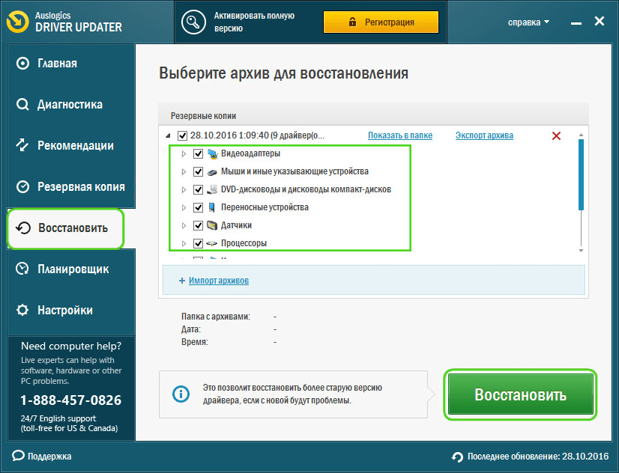Click the Активировать полную версию text

[x=254, y=22]
